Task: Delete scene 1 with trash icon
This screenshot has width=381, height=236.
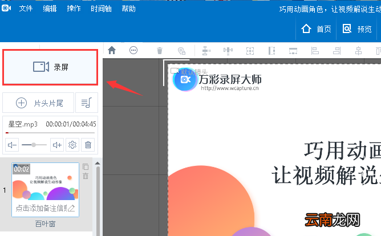Action: (x=86, y=176)
